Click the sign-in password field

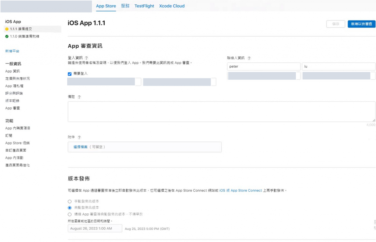pyautogui.click(x=179, y=82)
